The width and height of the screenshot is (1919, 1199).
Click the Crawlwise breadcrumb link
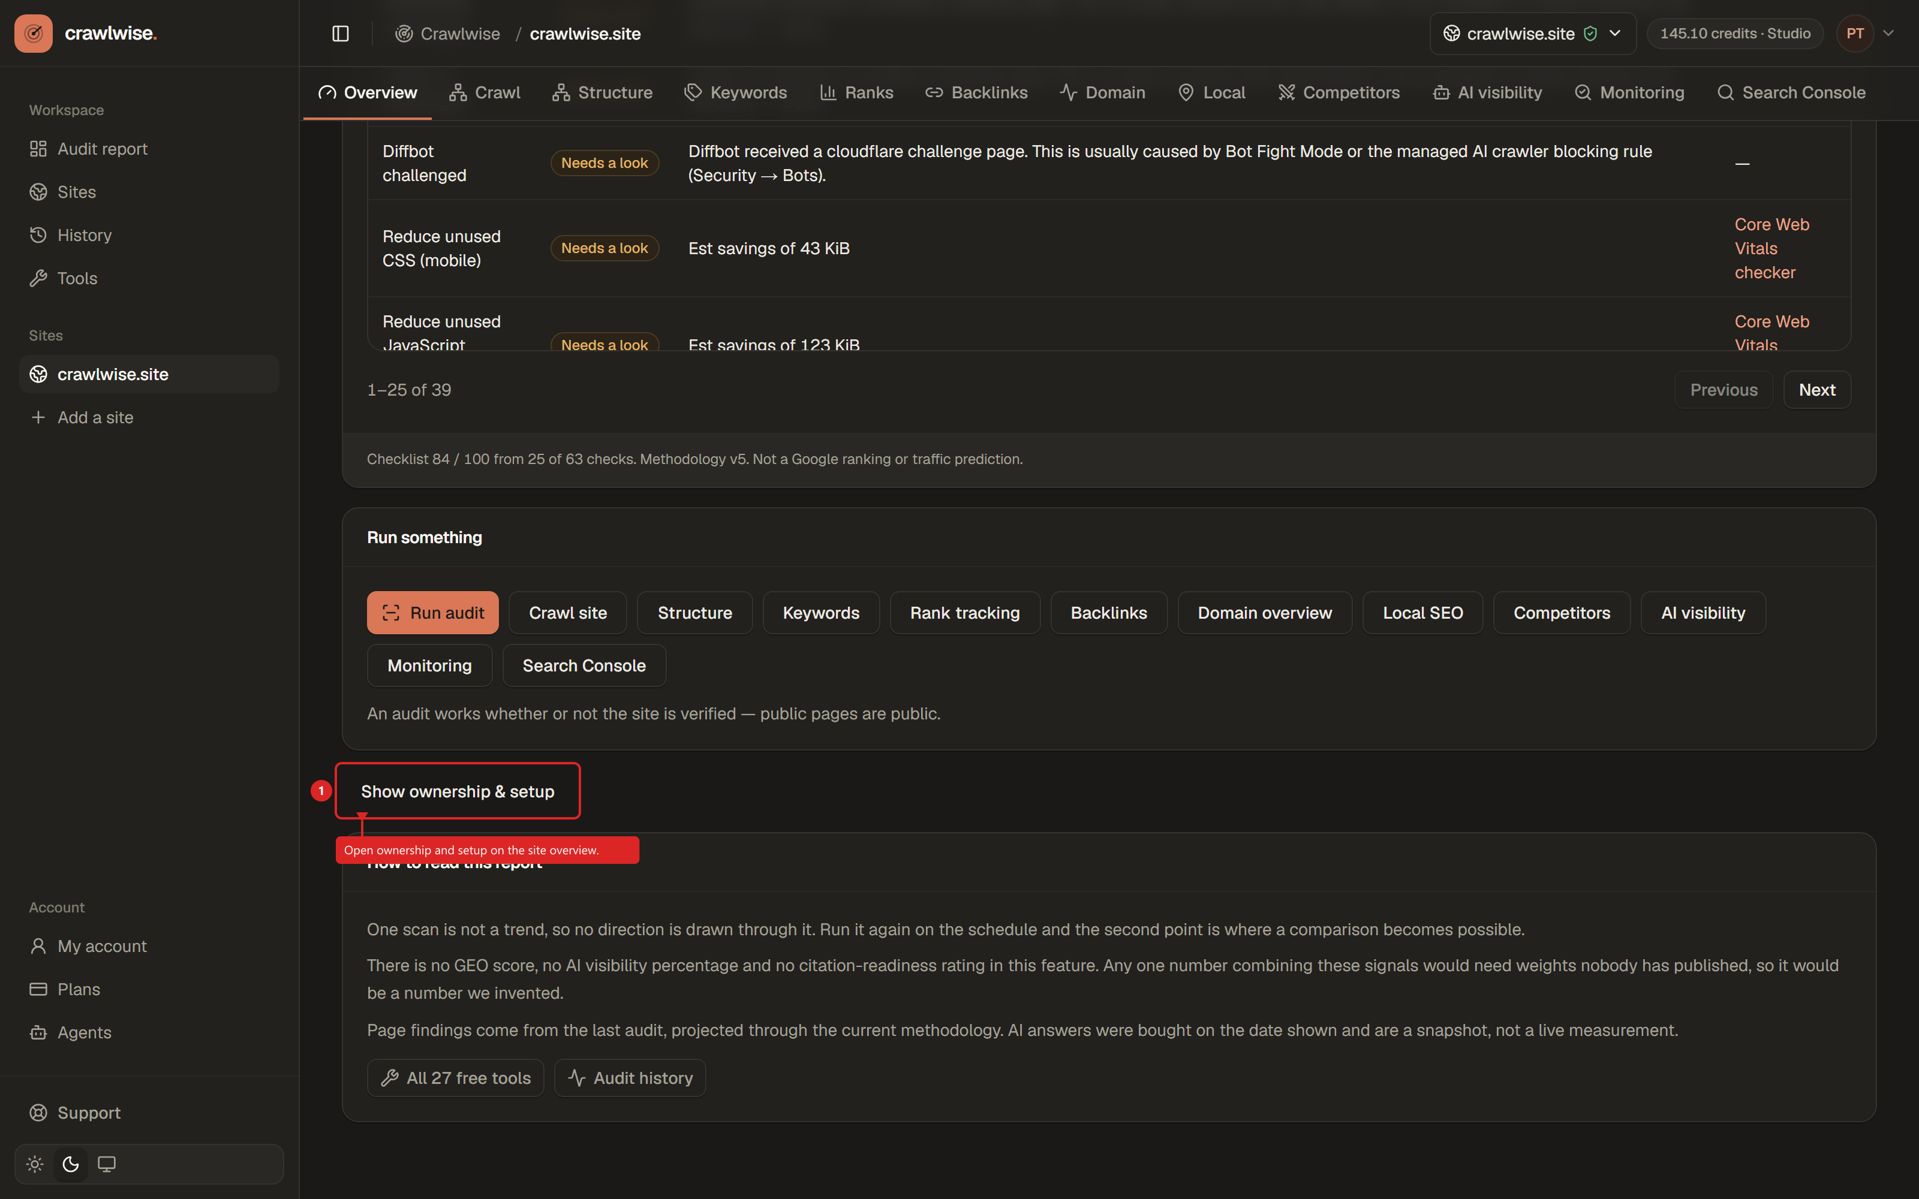448,34
